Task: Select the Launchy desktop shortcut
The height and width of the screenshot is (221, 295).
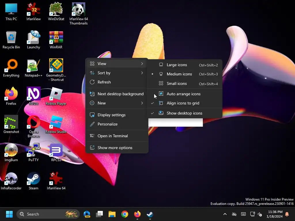Action: (33, 40)
